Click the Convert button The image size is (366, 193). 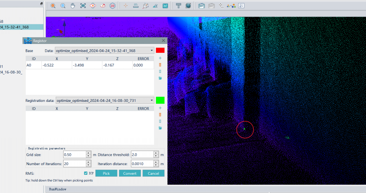[x=130, y=173]
